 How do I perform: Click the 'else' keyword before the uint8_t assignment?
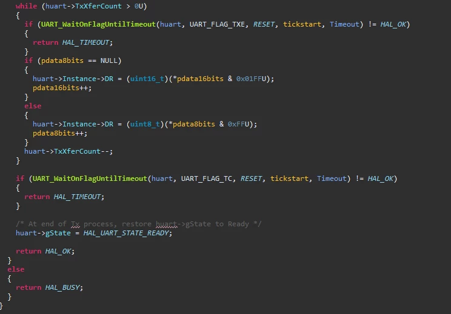33,106
